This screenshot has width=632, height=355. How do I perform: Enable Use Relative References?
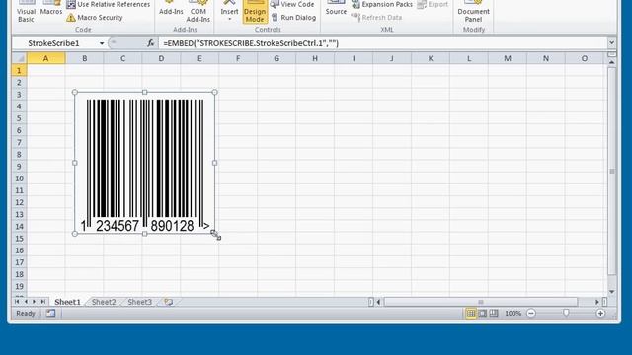pyautogui.click(x=109, y=4)
